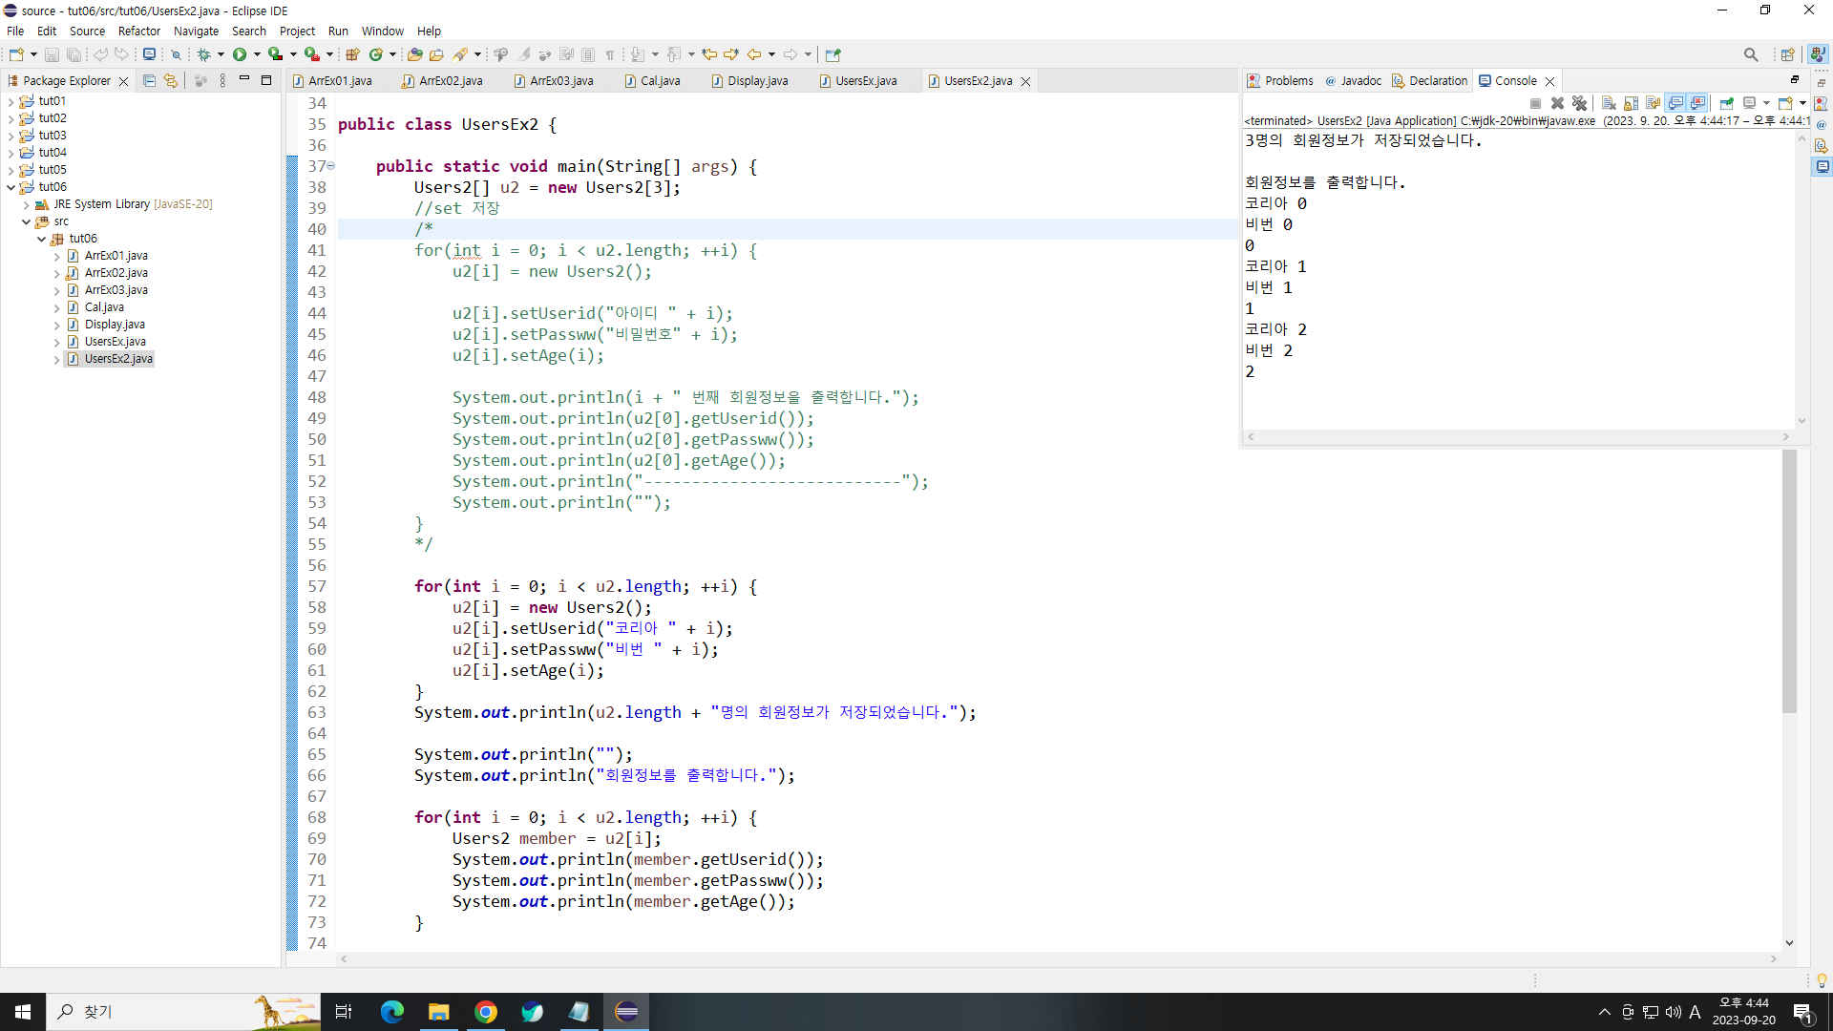Click Collapse All in Package Explorer
The image size is (1833, 1031).
(x=149, y=81)
